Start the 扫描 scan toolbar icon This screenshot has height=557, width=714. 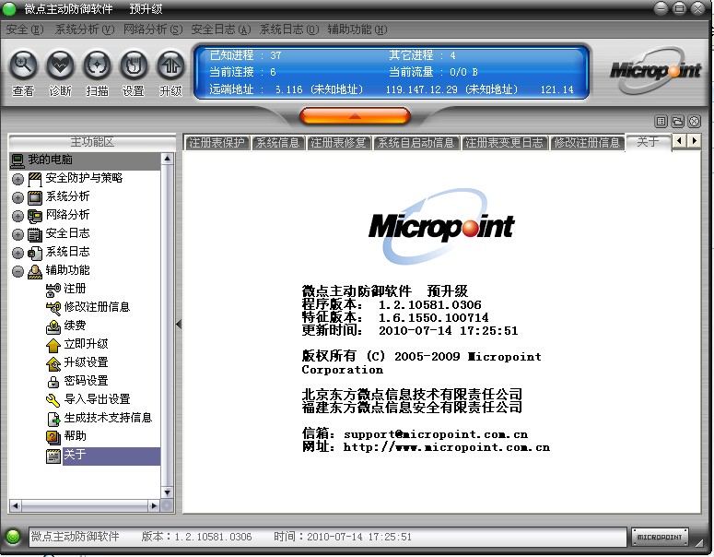97,65
